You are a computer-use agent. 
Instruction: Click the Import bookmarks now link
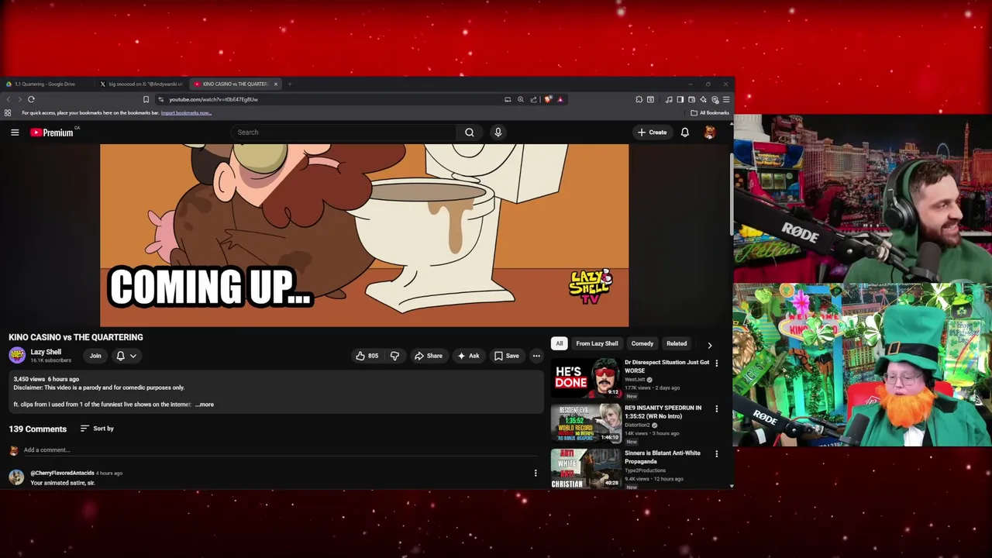(186, 113)
